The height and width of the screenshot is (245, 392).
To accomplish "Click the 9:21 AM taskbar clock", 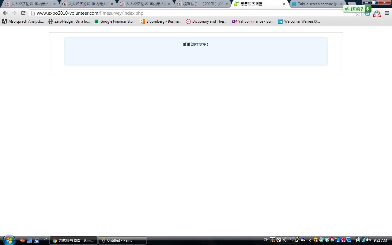I will (380, 240).
